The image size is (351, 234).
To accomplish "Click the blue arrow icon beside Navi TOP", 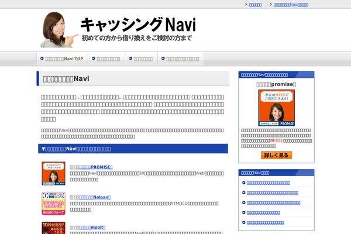I will [42, 58].
